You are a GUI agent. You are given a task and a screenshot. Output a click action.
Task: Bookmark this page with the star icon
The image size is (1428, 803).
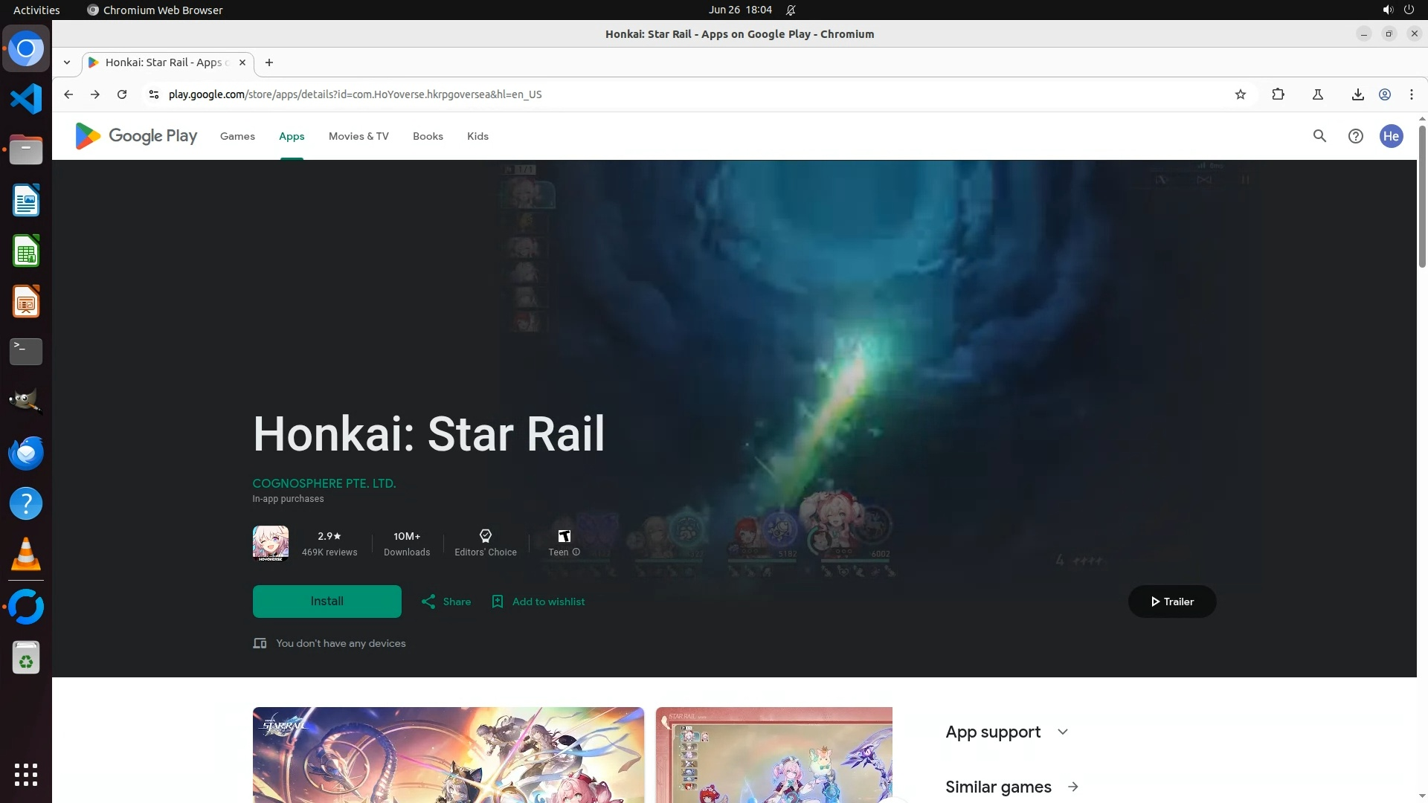(1240, 94)
